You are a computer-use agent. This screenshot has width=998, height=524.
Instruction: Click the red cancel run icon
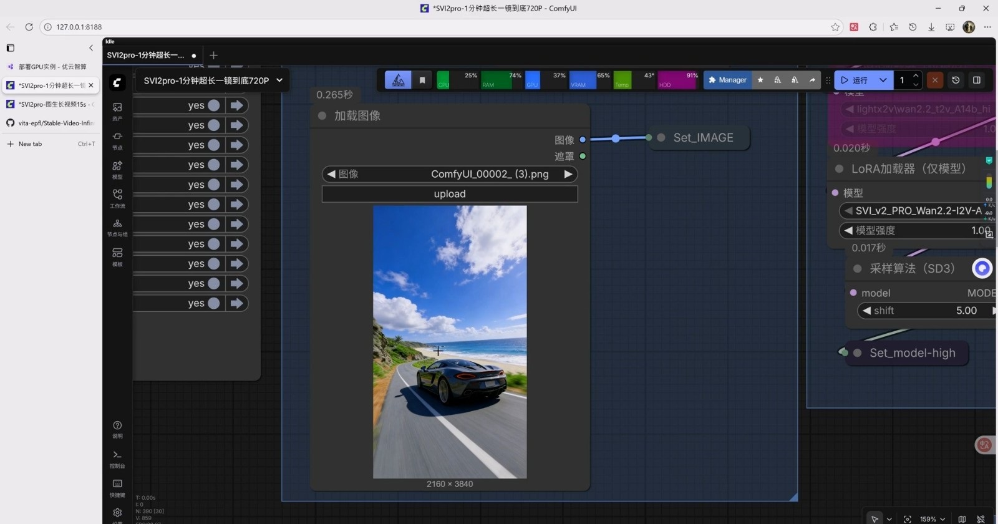[x=934, y=80]
